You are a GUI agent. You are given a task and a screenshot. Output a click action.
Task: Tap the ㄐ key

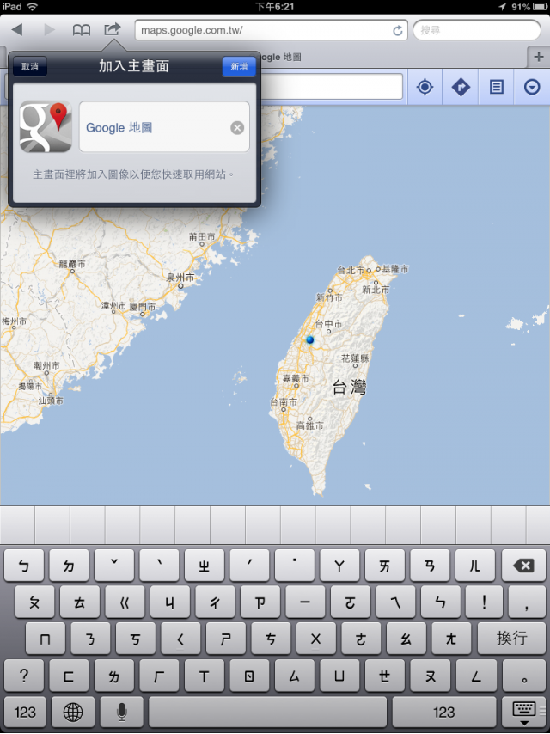pyautogui.click(x=170, y=602)
